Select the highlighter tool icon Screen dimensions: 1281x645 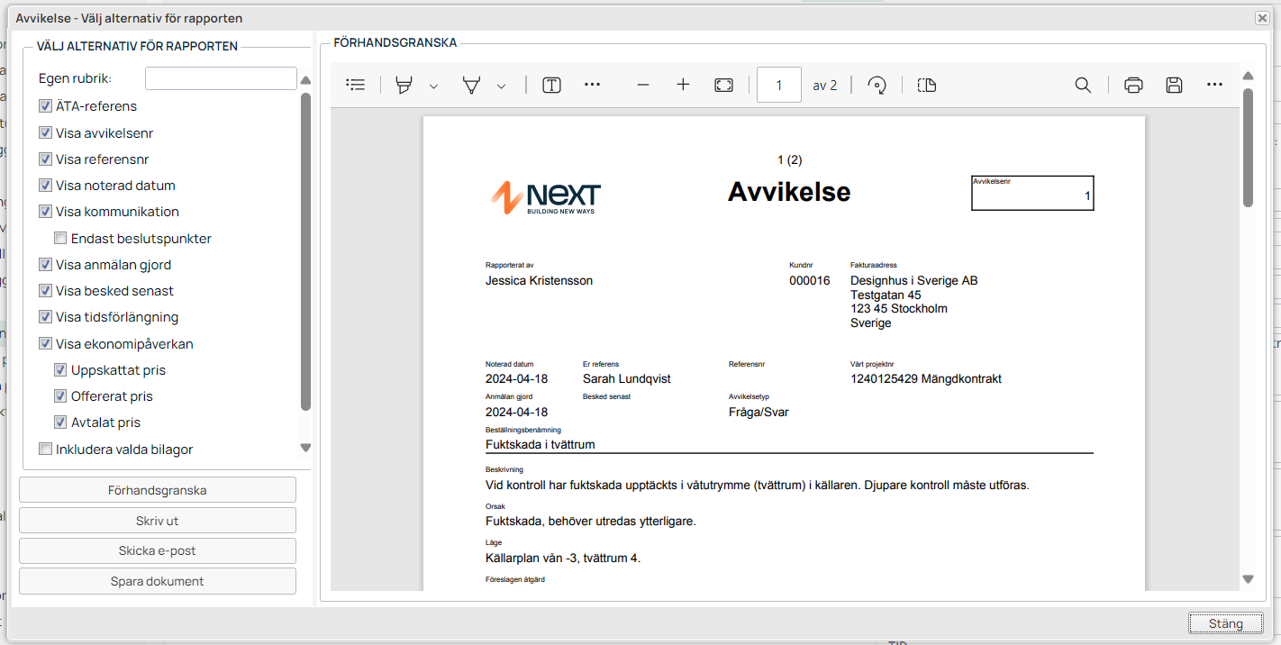tap(404, 85)
